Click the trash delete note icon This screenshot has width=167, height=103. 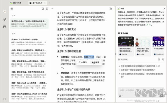(43, 9)
